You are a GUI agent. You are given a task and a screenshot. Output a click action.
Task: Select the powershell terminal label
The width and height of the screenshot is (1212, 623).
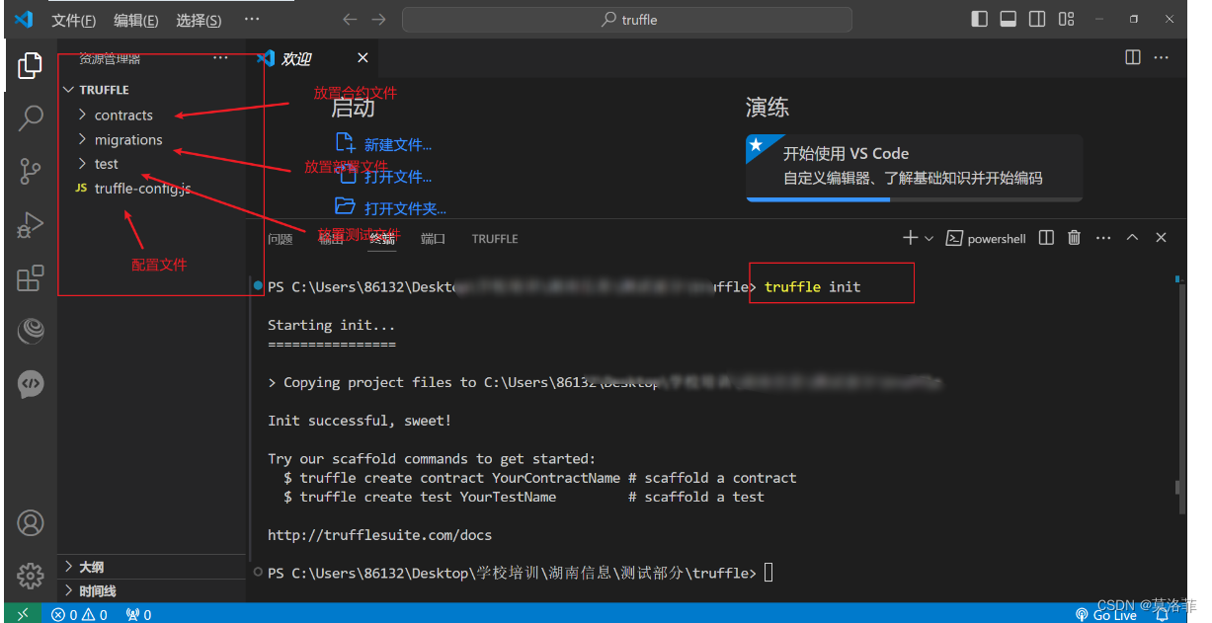pyautogui.click(x=986, y=238)
